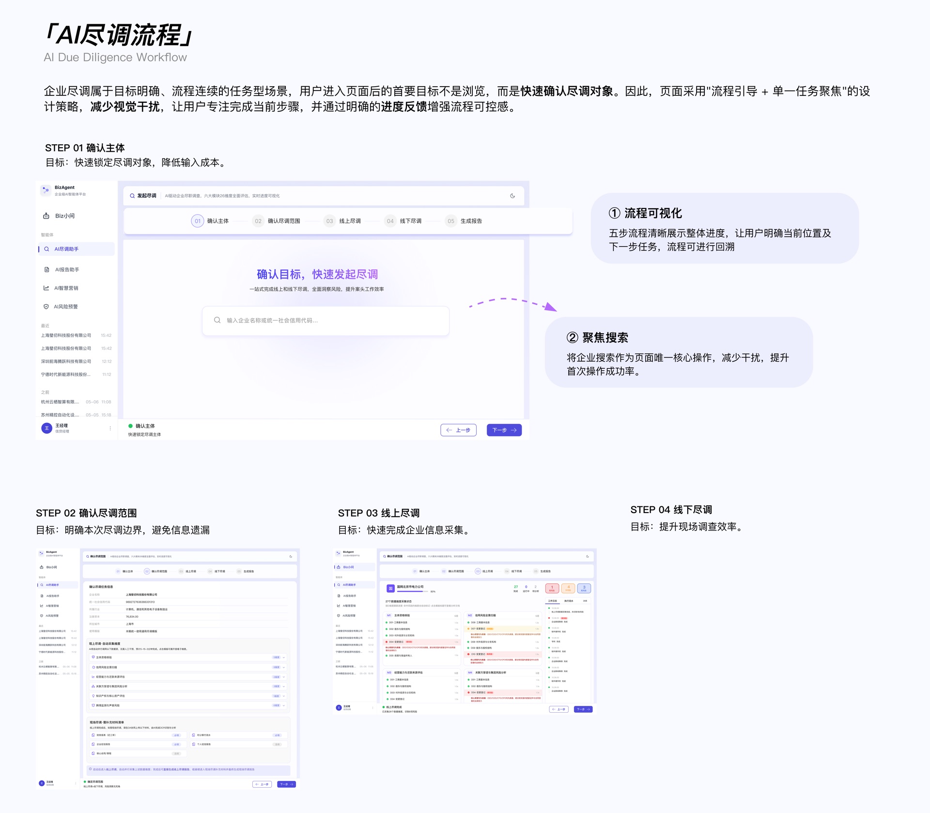Click the orange badge showing 4 in Step 03
This screenshot has height=813, width=930.
[568, 589]
